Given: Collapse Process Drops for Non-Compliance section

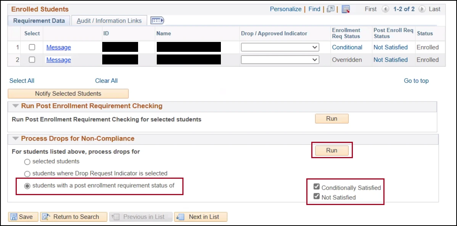Looking at the screenshot, I should [16, 139].
